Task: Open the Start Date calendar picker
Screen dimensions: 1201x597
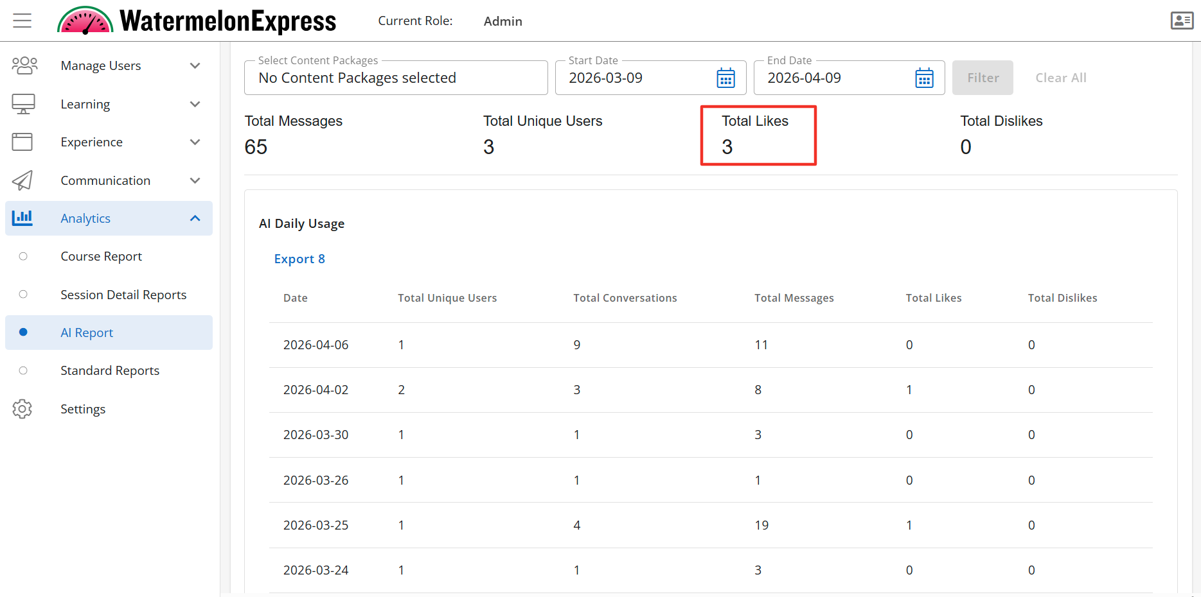Action: click(x=725, y=78)
